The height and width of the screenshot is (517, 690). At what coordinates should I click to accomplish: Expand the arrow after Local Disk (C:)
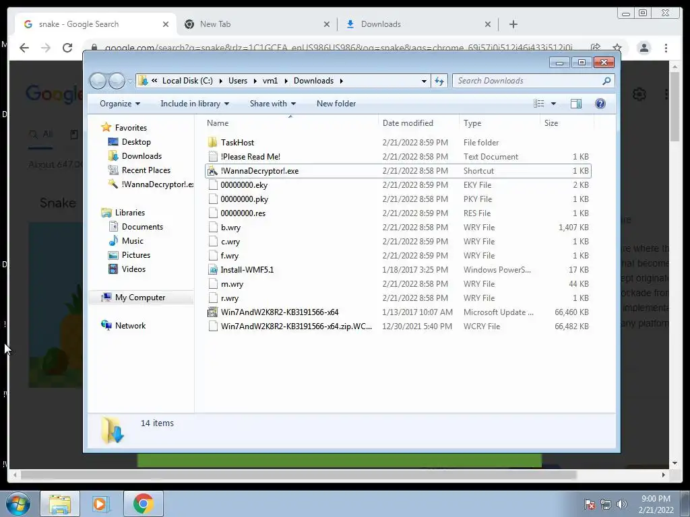pyautogui.click(x=220, y=81)
